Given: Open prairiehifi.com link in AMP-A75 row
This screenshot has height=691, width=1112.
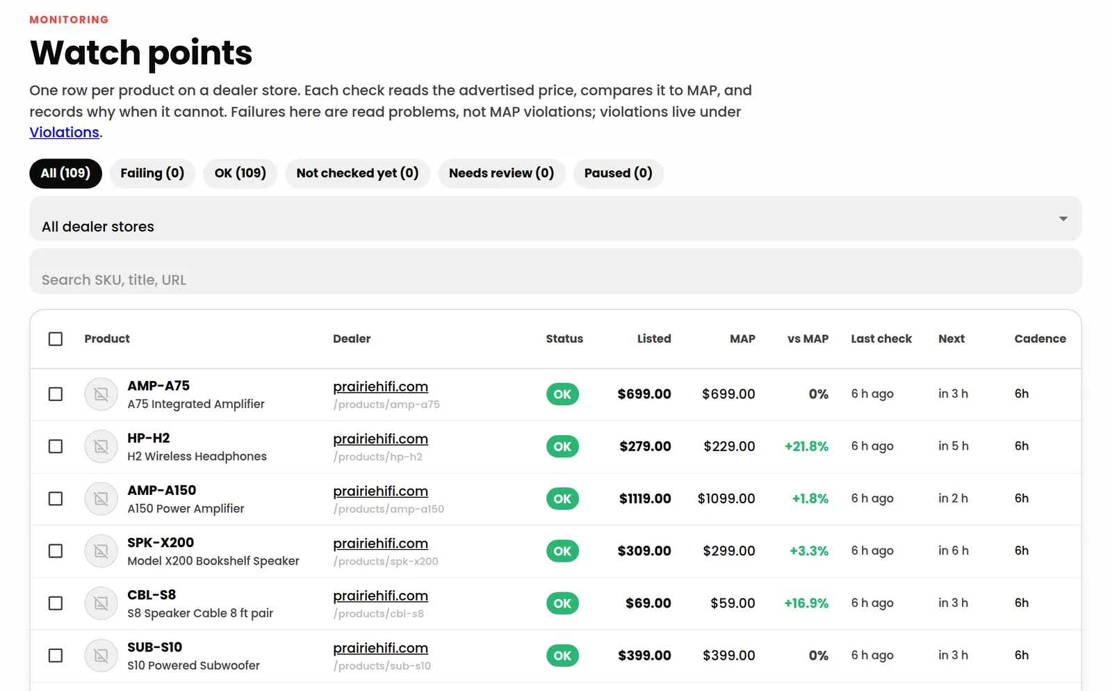Looking at the screenshot, I should point(380,387).
